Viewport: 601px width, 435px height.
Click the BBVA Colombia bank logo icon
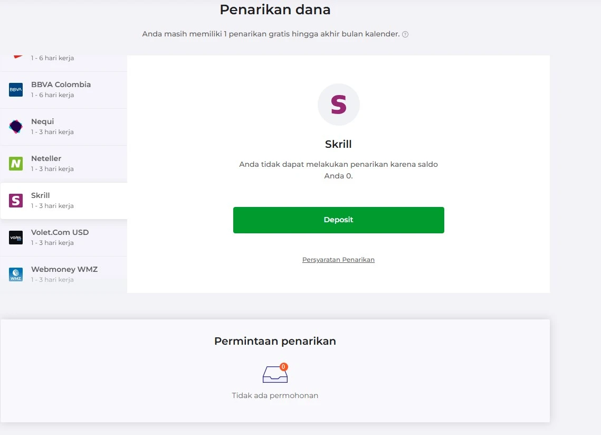pyautogui.click(x=16, y=90)
